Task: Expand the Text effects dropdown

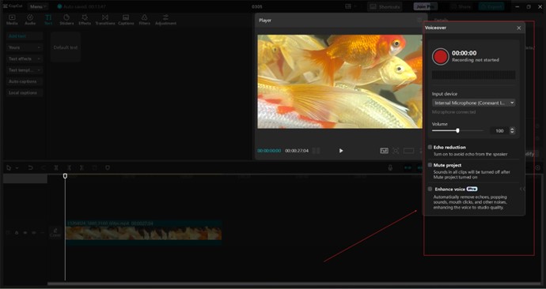Action: [x=25, y=58]
